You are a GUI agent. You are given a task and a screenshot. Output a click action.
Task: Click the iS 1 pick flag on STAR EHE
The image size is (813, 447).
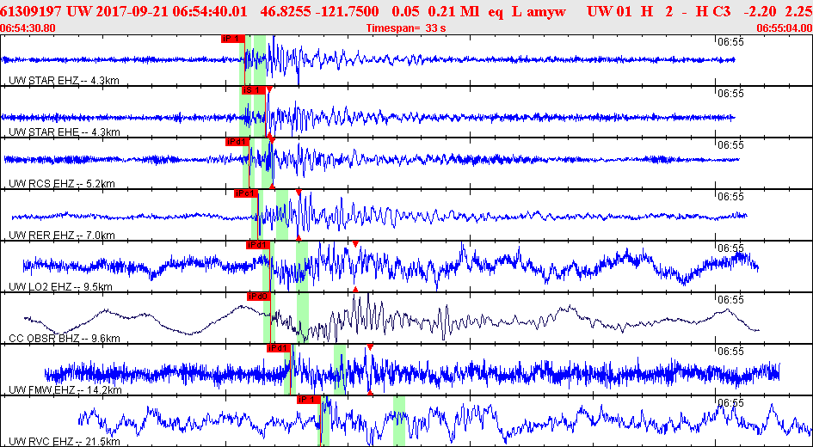coord(254,90)
